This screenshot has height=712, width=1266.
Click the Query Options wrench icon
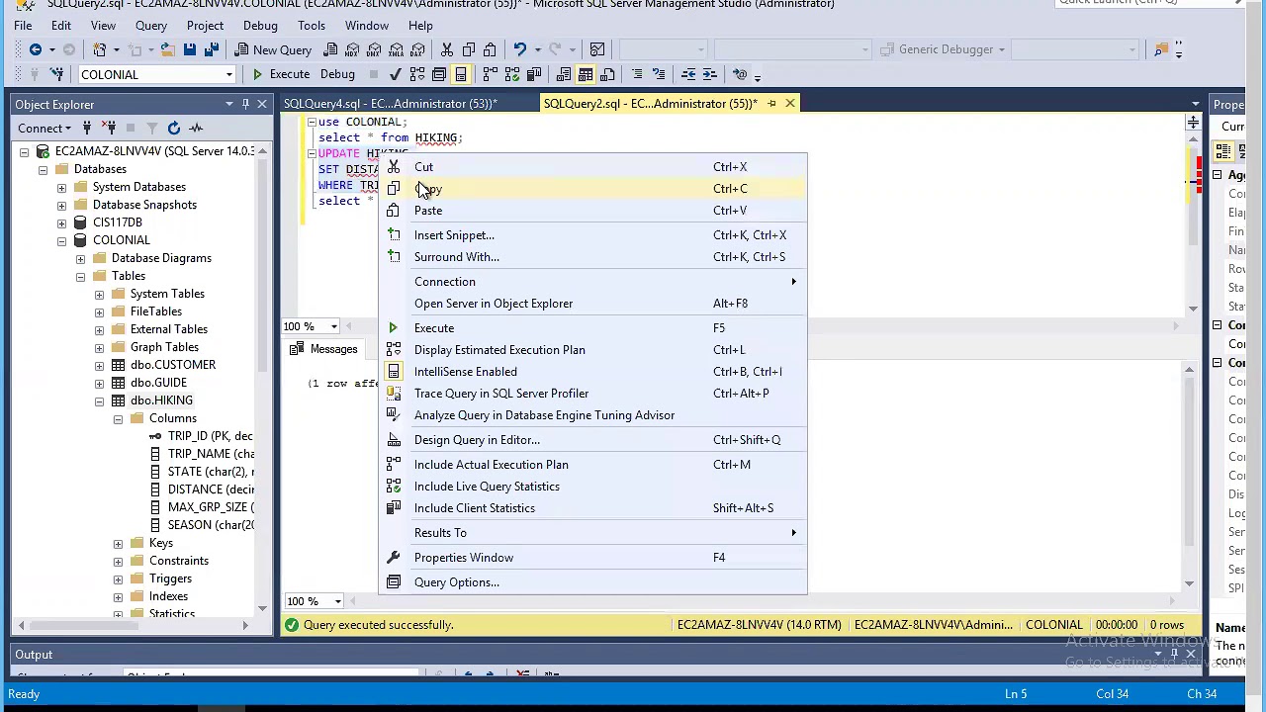[394, 582]
